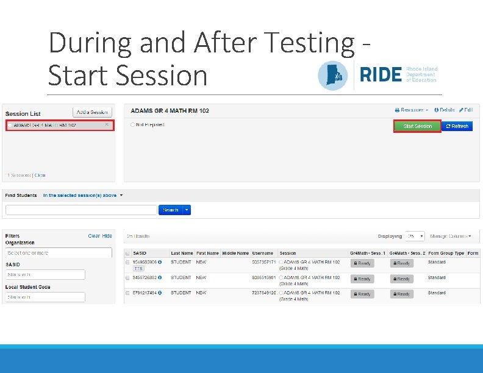This screenshot has width=483, height=373.
Task: Click the Edit pencil link
Action: [x=466, y=110]
